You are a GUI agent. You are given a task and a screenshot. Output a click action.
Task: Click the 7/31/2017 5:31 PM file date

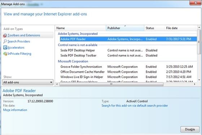[x=179, y=39]
